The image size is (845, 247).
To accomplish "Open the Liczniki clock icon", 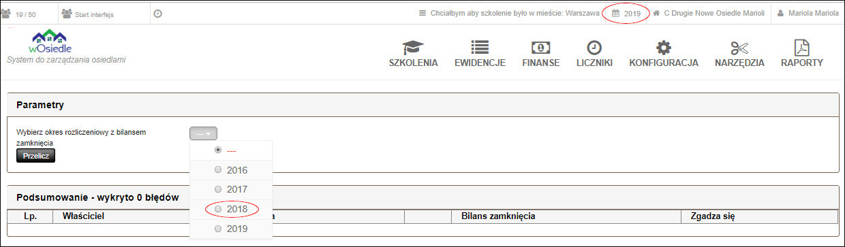I will pos(594,48).
